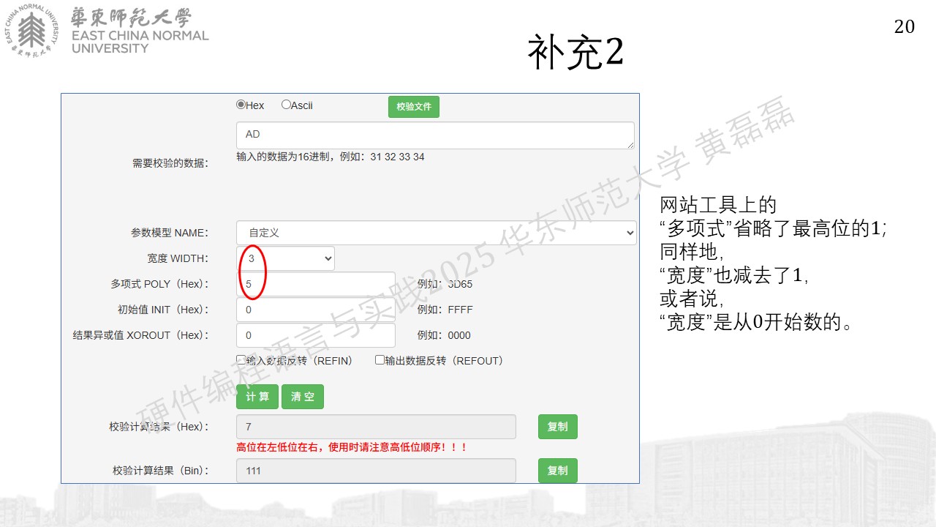Click the dropdown arrow of 自定义 select
Image resolution: width=936 pixels, height=527 pixels.
point(630,233)
